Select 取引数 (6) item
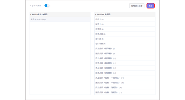 point(125,39)
